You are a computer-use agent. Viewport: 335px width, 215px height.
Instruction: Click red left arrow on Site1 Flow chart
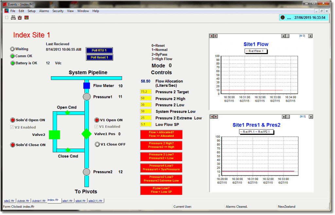tap(211, 36)
